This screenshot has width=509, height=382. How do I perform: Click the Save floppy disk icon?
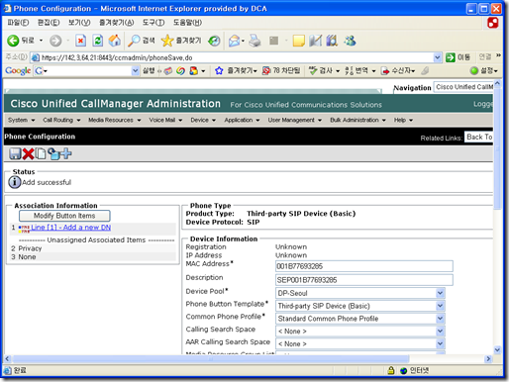tap(15, 153)
